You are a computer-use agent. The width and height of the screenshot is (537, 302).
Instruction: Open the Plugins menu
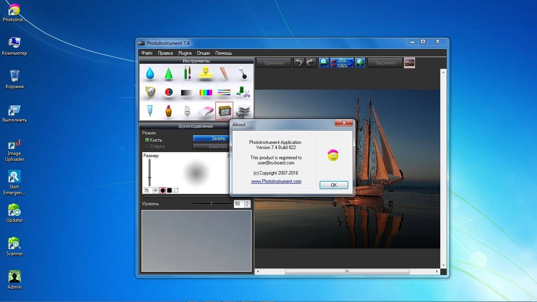(185, 53)
